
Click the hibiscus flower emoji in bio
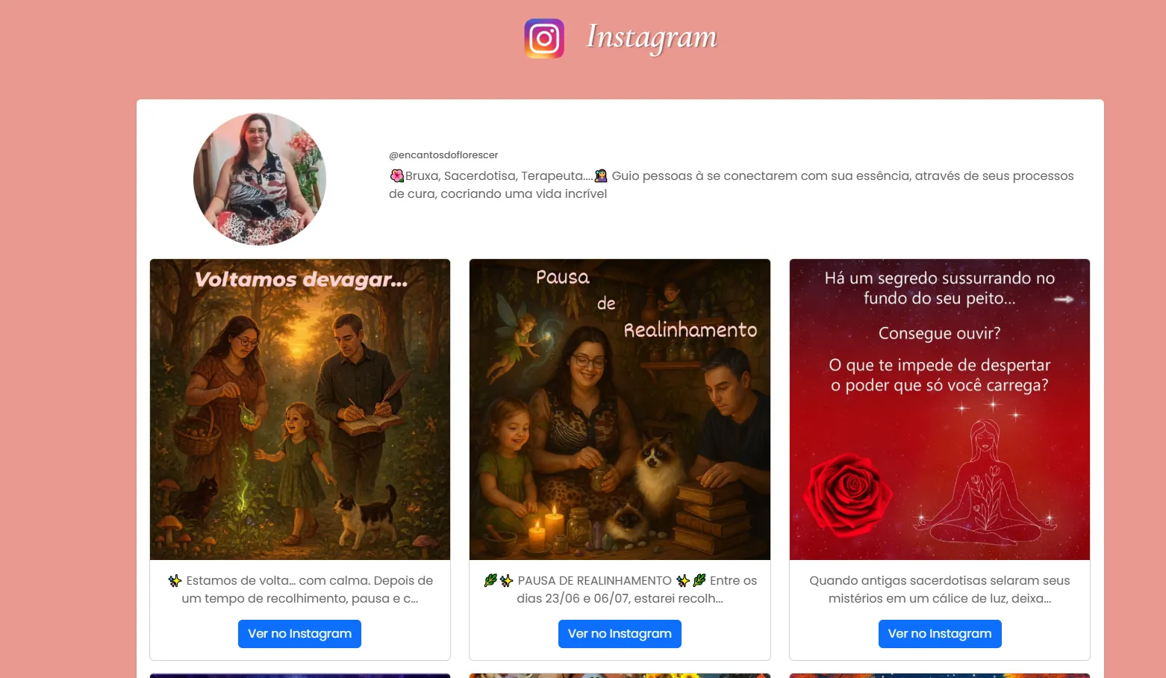coord(396,175)
